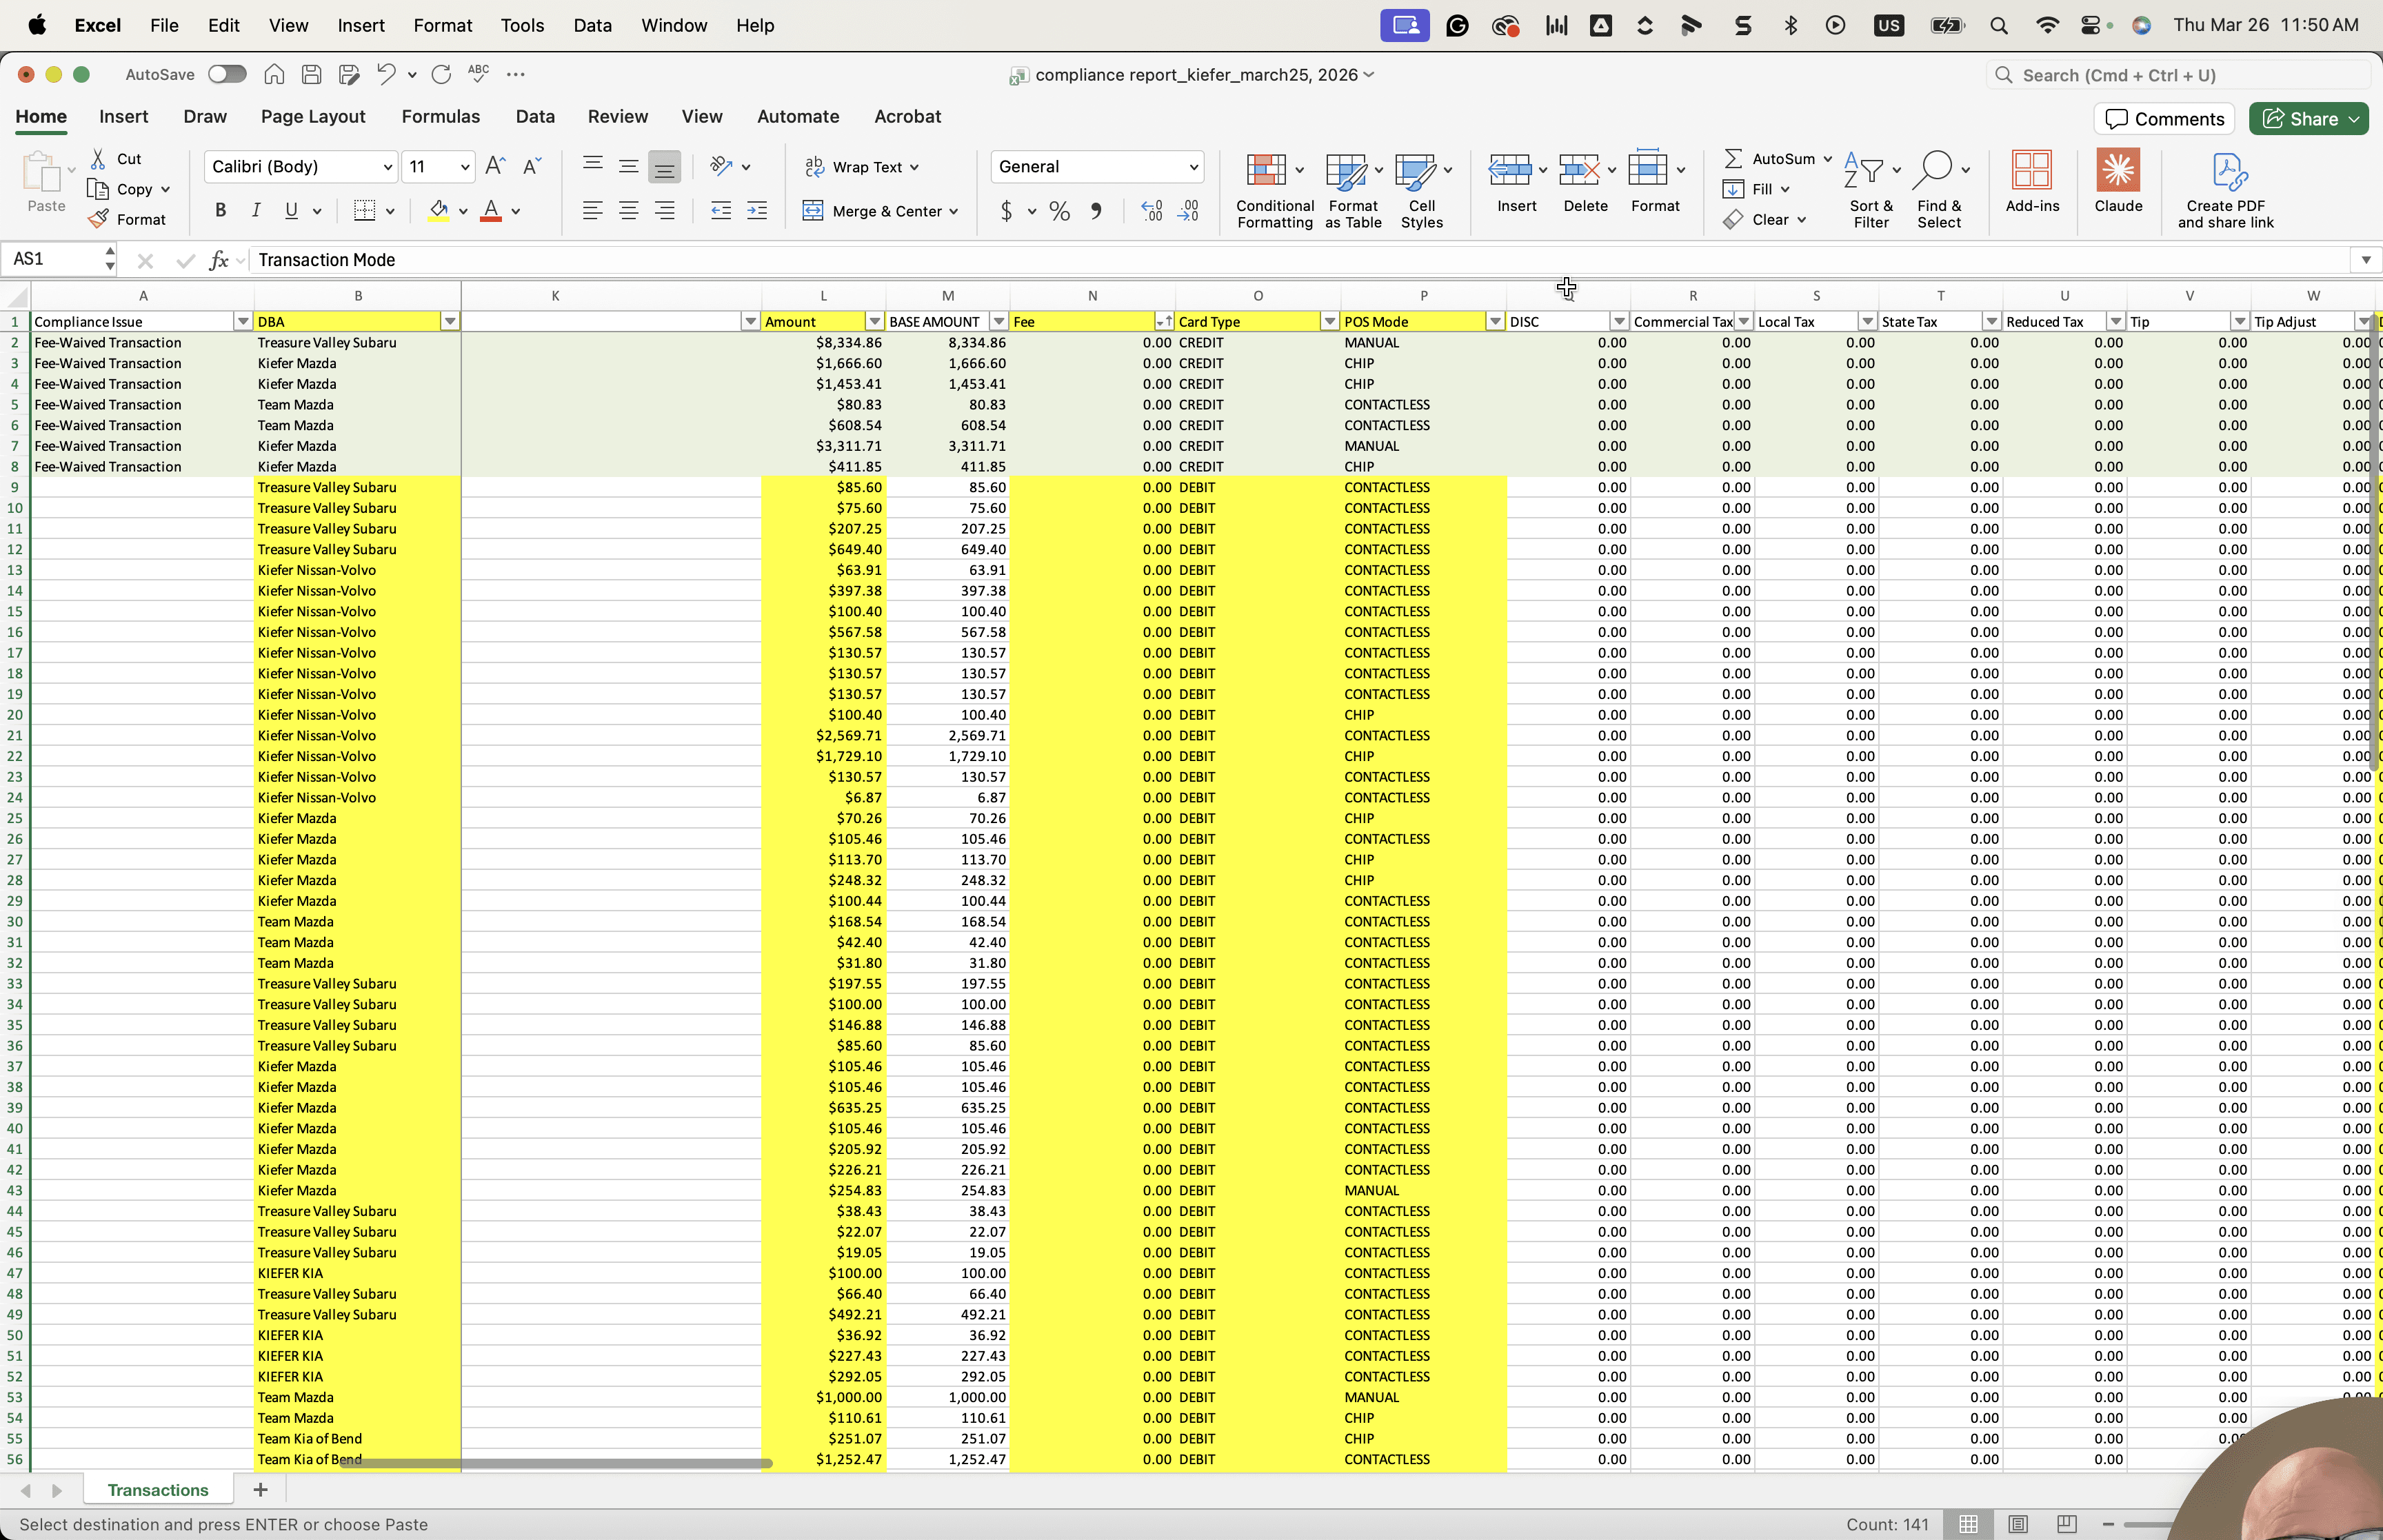This screenshot has width=2383, height=1540.
Task: Open the Page Layout ribbon tab
Action: pos(313,116)
